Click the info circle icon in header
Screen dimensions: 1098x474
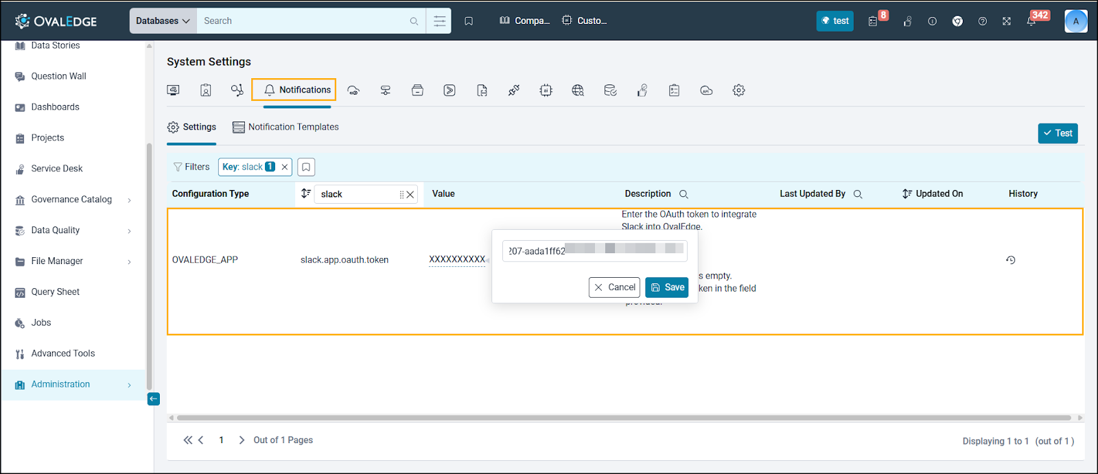[932, 21]
